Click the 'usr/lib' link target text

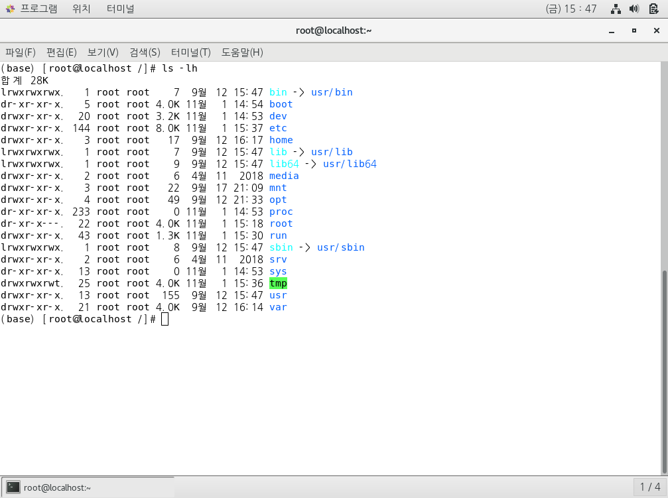pos(332,152)
